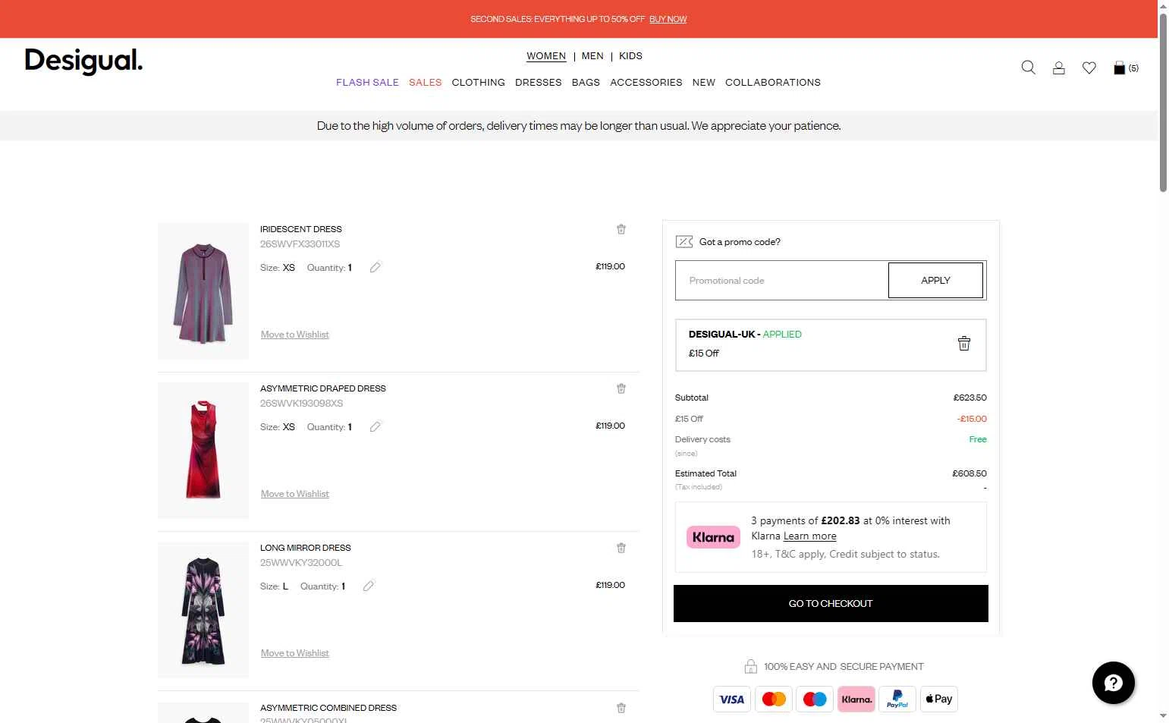Screen dimensions: 1169x723
Task: Delete the Long Mirror Dress item
Action: coord(621,548)
